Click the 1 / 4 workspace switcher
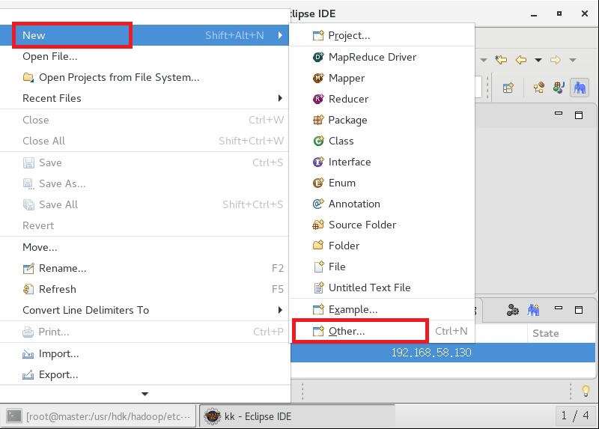The image size is (599, 429). click(x=575, y=416)
